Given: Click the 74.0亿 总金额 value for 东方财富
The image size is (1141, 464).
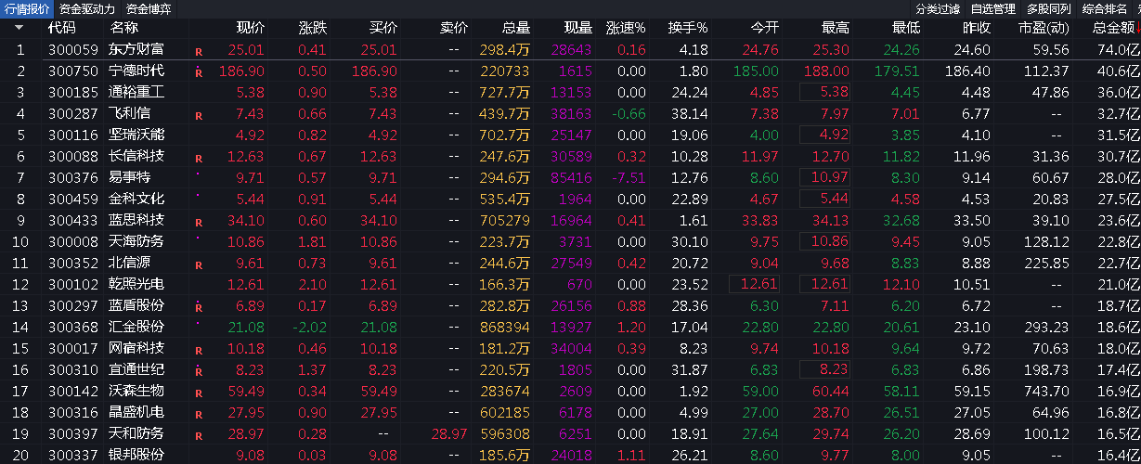Looking at the screenshot, I should 1117,49.
